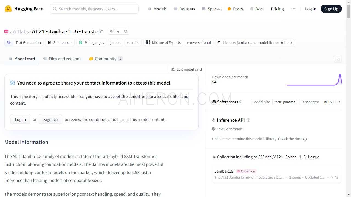
Task: Open the Jamba-1.5 collection card
Action: 277,174
